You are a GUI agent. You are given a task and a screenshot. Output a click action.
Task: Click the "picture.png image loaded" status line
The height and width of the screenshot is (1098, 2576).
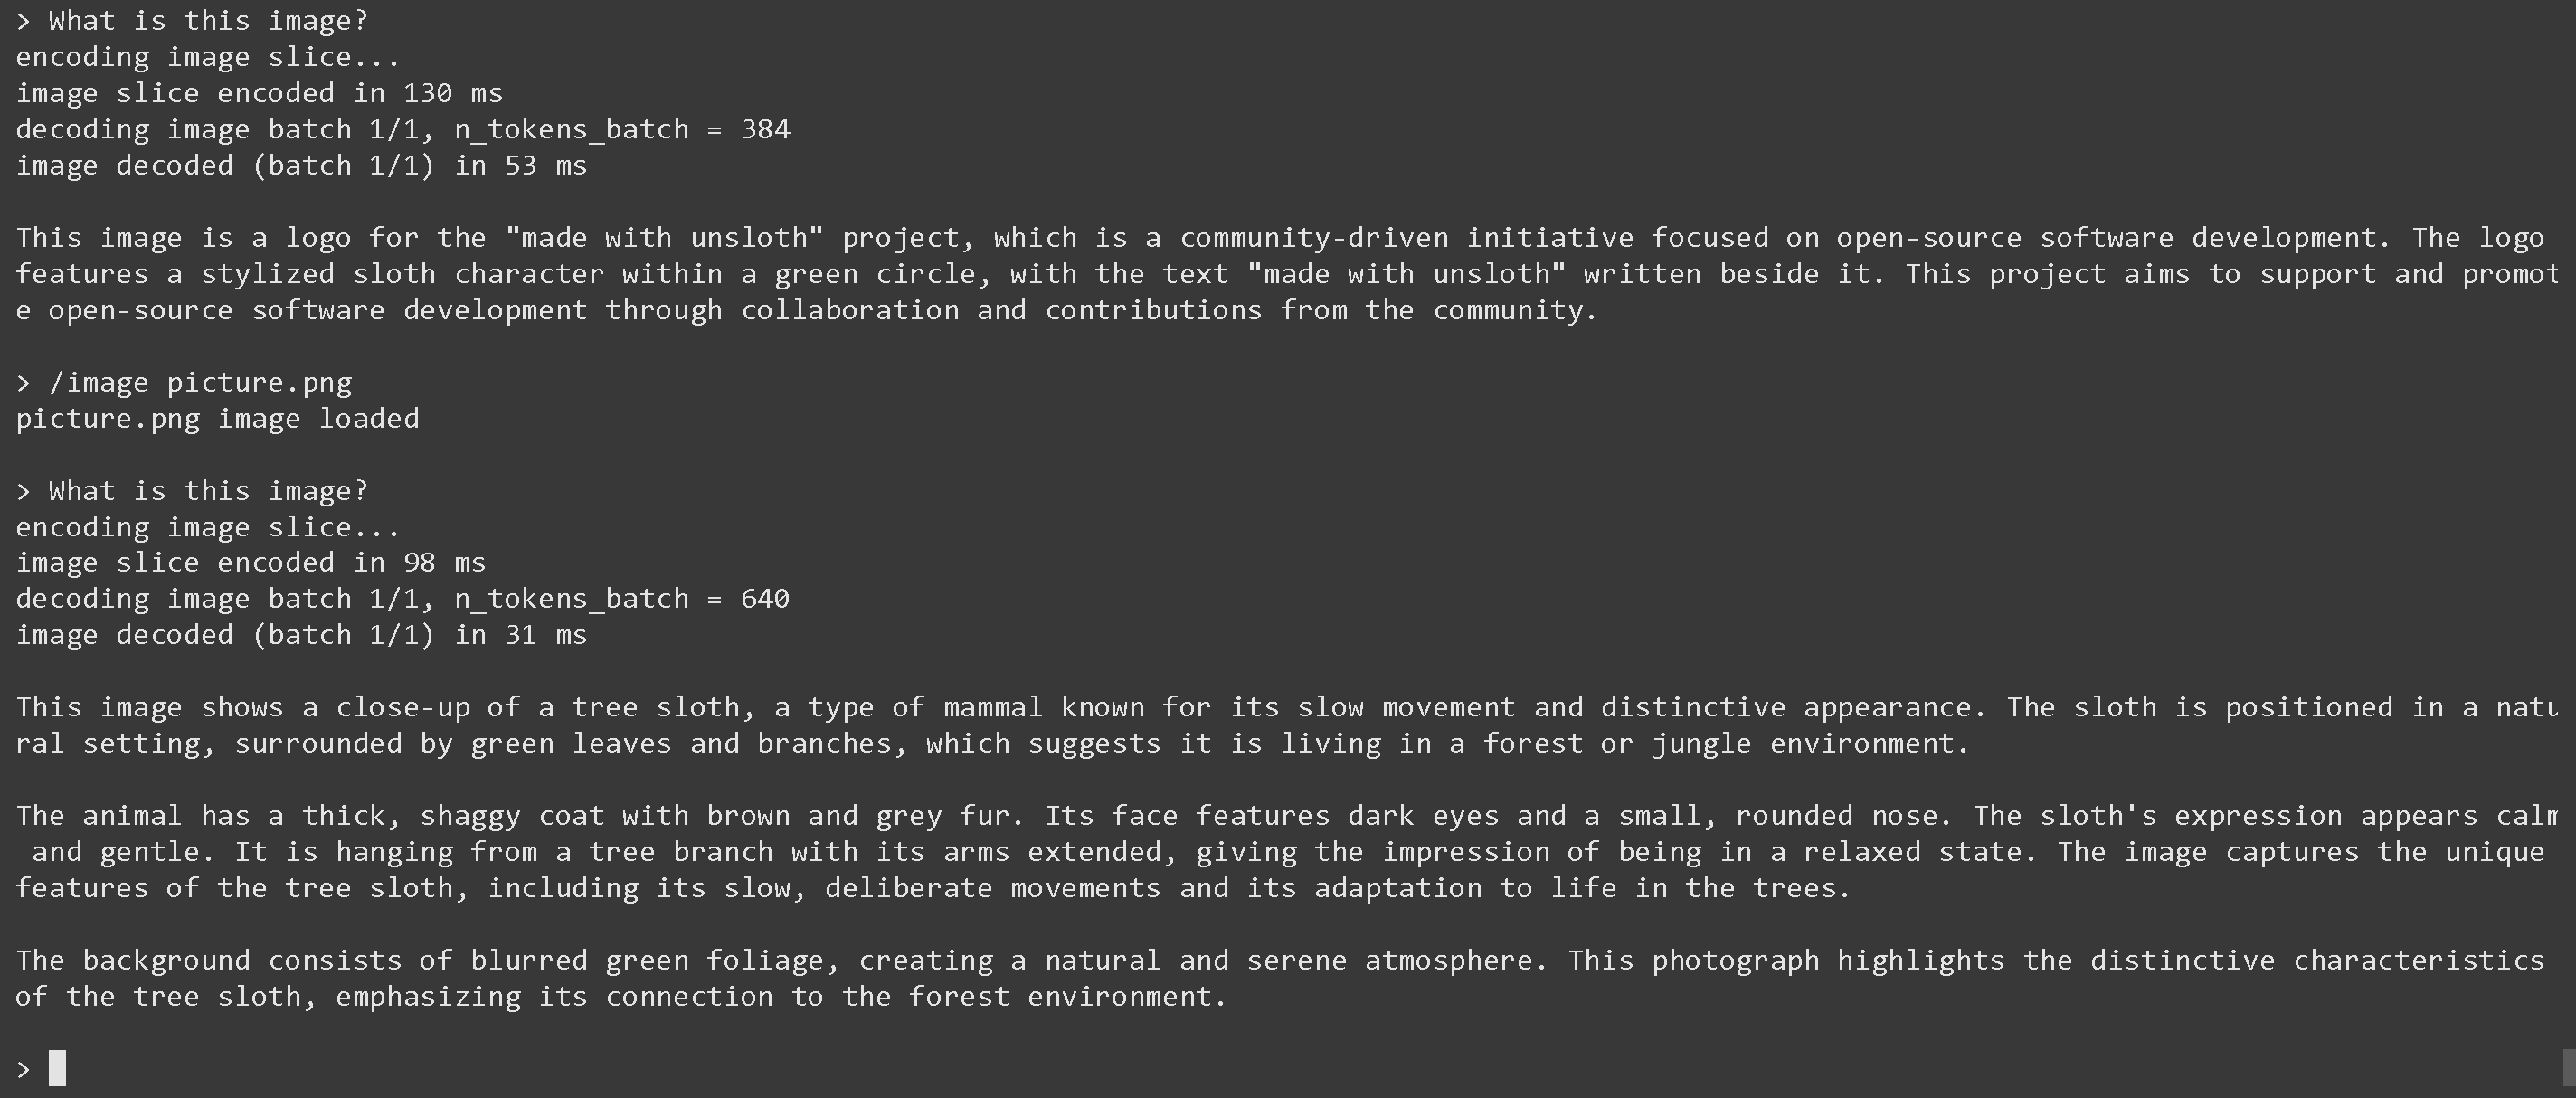(217, 419)
